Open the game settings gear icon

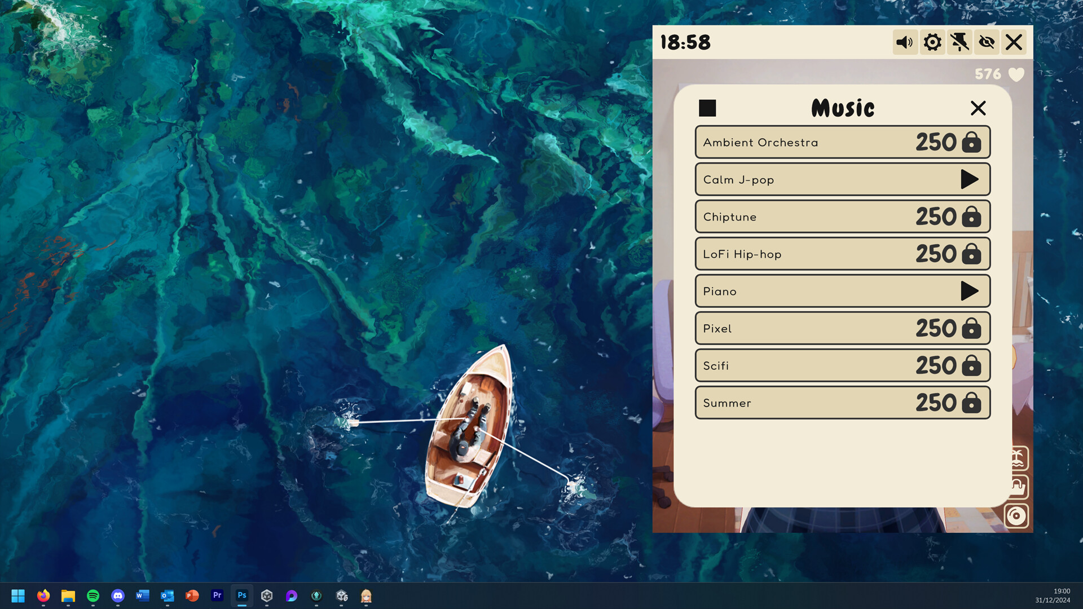click(x=932, y=42)
